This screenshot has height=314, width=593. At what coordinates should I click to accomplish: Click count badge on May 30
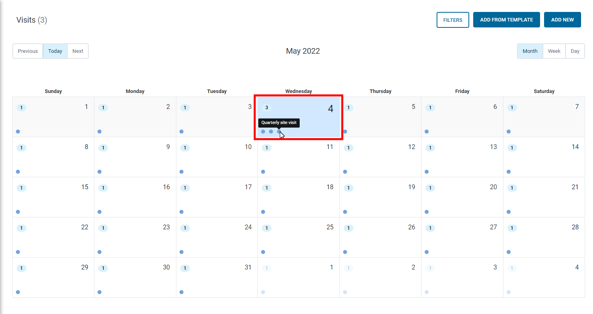pyautogui.click(x=103, y=268)
